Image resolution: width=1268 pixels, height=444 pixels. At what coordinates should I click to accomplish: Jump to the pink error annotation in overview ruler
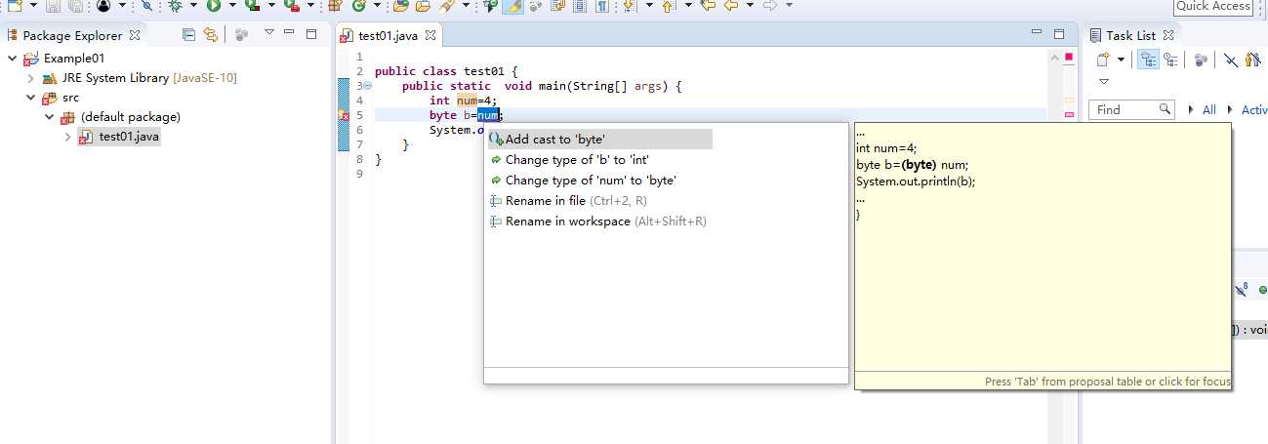click(1069, 115)
